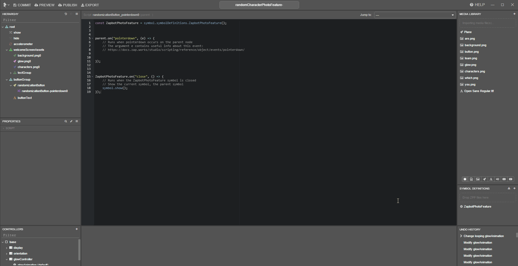
Task: Collapse the base controller arrow
Action: (x=3, y=242)
